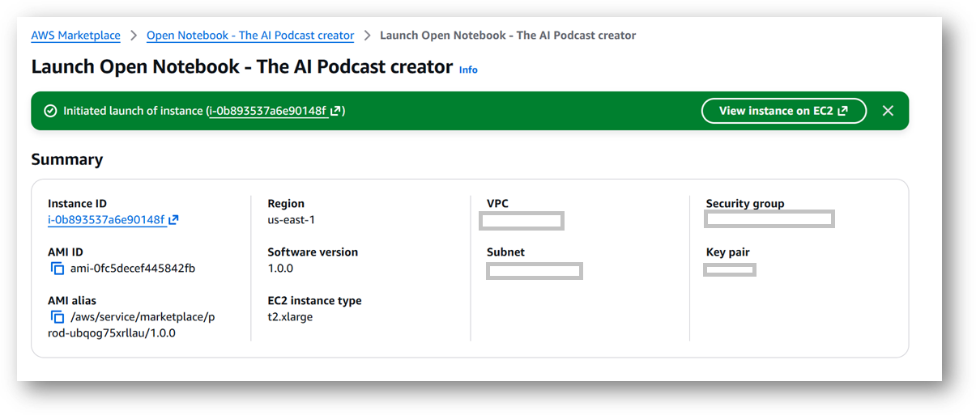Click the Summary heading
This screenshot has width=976, height=415.
coord(67,159)
